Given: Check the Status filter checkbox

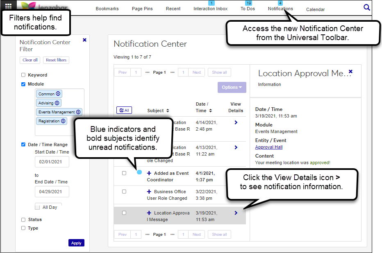Looking at the screenshot, I should tap(23, 220).
